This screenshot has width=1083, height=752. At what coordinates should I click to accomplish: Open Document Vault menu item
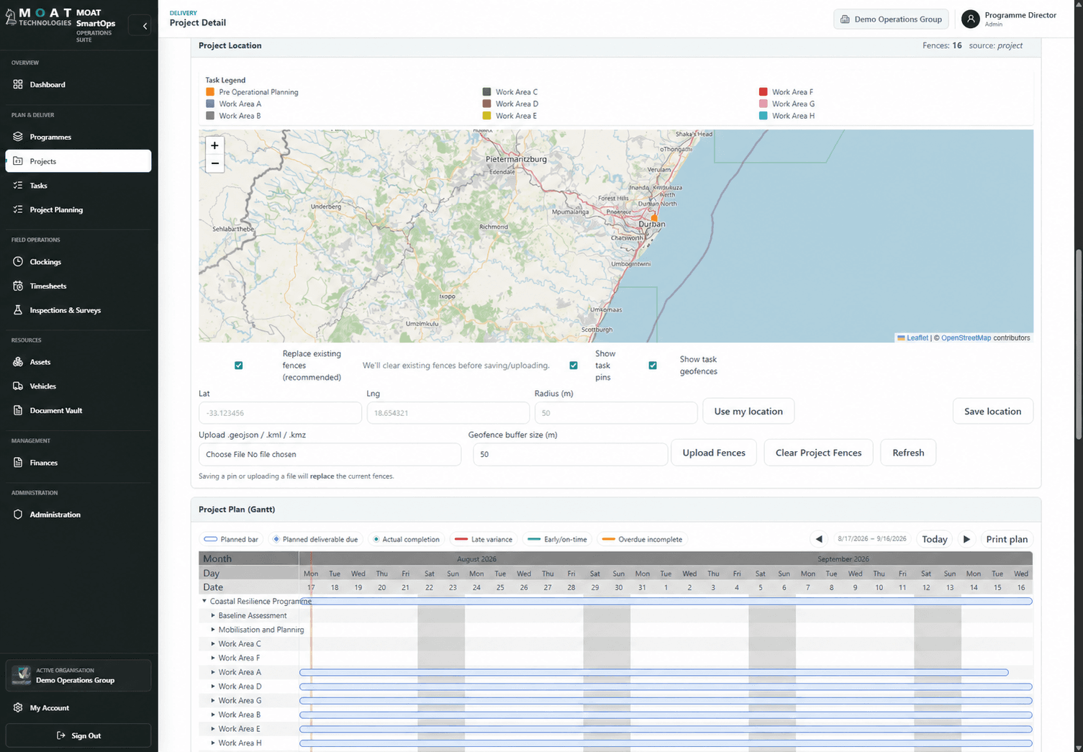click(x=78, y=410)
